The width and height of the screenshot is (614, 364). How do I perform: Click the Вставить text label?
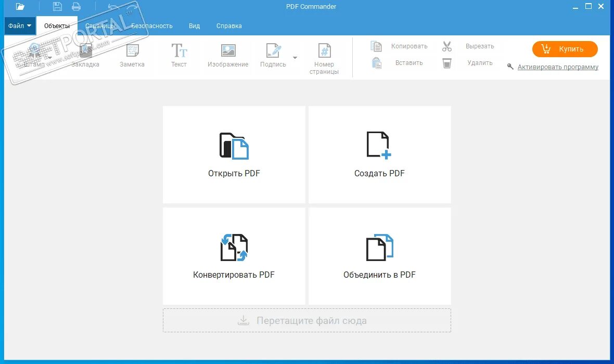pos(409,62)
